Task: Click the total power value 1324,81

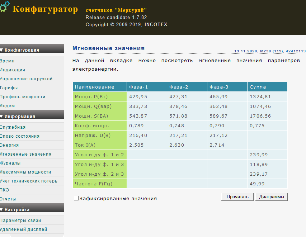Action: (x=260, y=97)
